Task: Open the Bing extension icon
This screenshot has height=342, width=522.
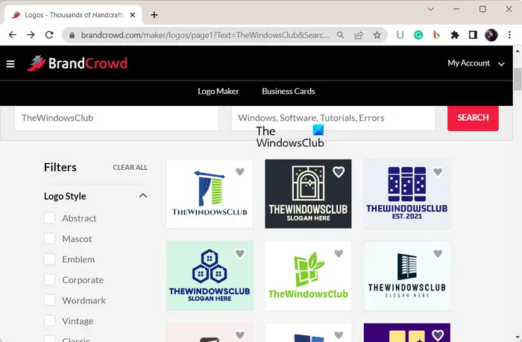Action: (436, 35)
